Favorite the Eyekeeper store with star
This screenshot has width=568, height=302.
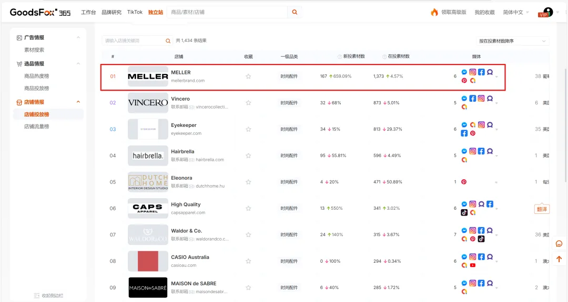point(248,129)
